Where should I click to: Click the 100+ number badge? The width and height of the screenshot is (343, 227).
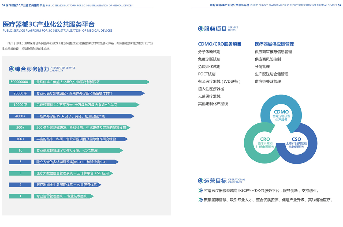(x=20, y=139)
